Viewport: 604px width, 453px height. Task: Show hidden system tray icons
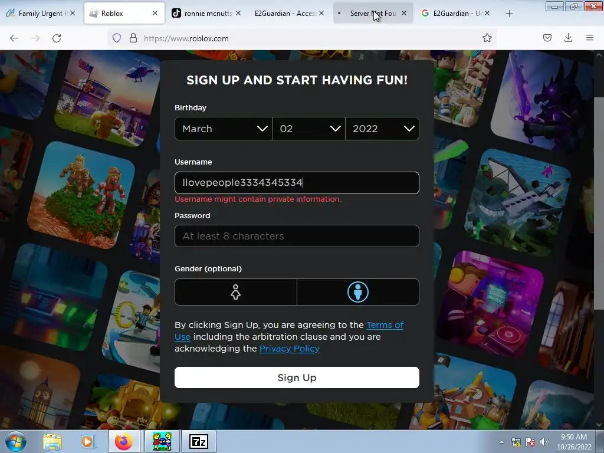501,442
